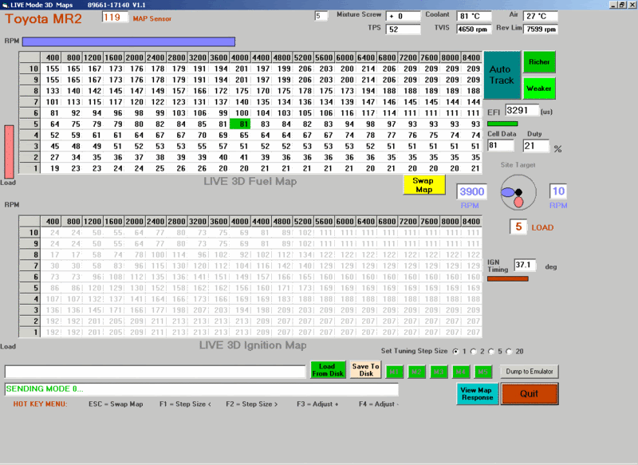Lean the mixture with Weaker button
This screenshot has width=638, height=465.
[x=539, y=89]
